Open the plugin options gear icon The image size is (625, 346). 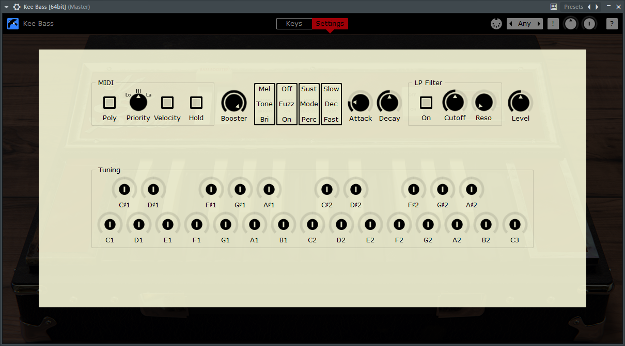[17, 7]
